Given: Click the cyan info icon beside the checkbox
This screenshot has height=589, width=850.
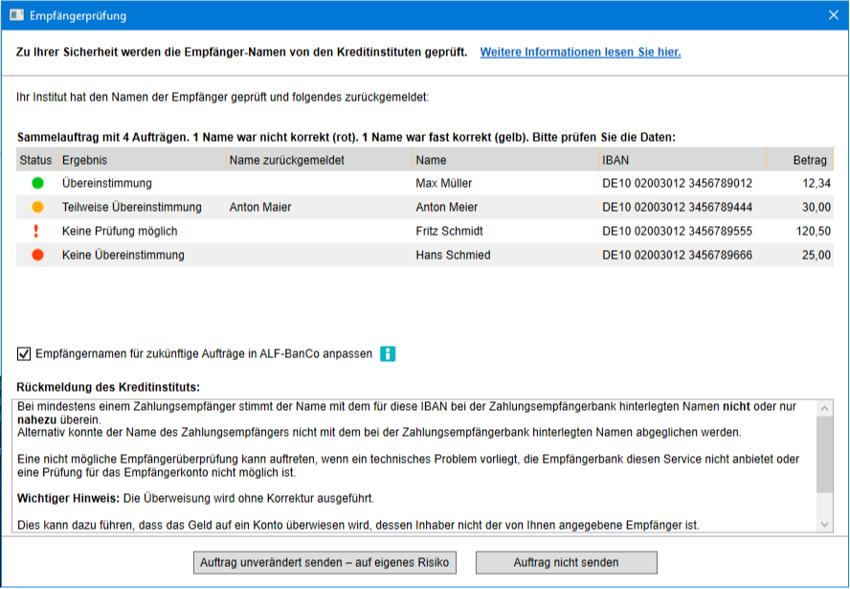Looking at the screenshot, I should coord(388,354).
